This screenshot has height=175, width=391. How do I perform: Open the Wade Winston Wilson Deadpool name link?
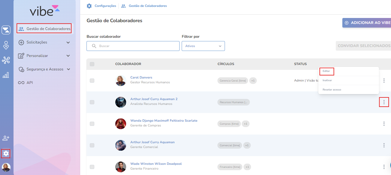click(x=156, y=164)
